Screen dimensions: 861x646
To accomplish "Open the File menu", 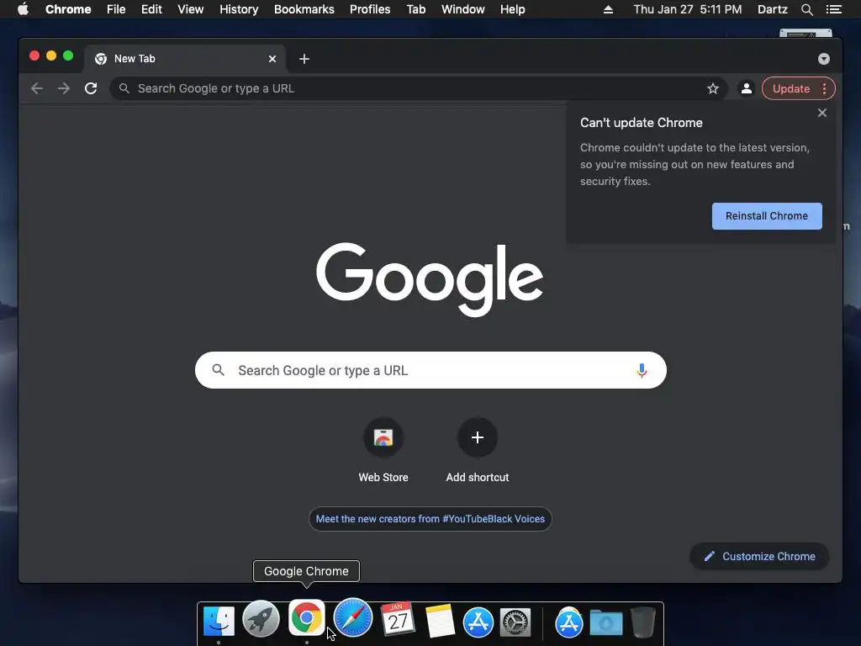I will coord(116,9).
